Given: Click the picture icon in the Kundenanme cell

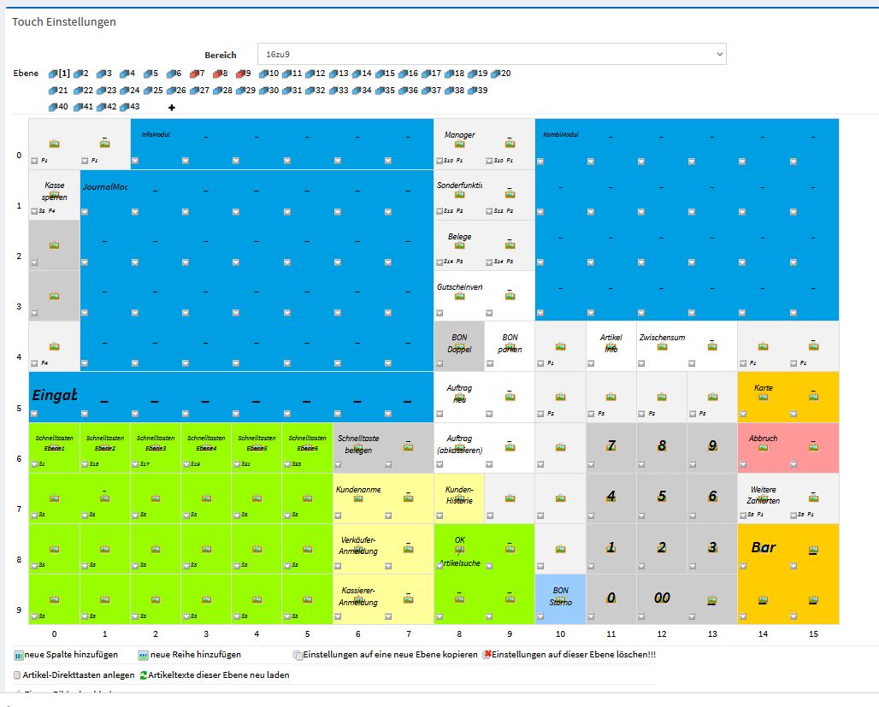Looking at the screenshot, I should pyautogui.click(x=358, y=498).
